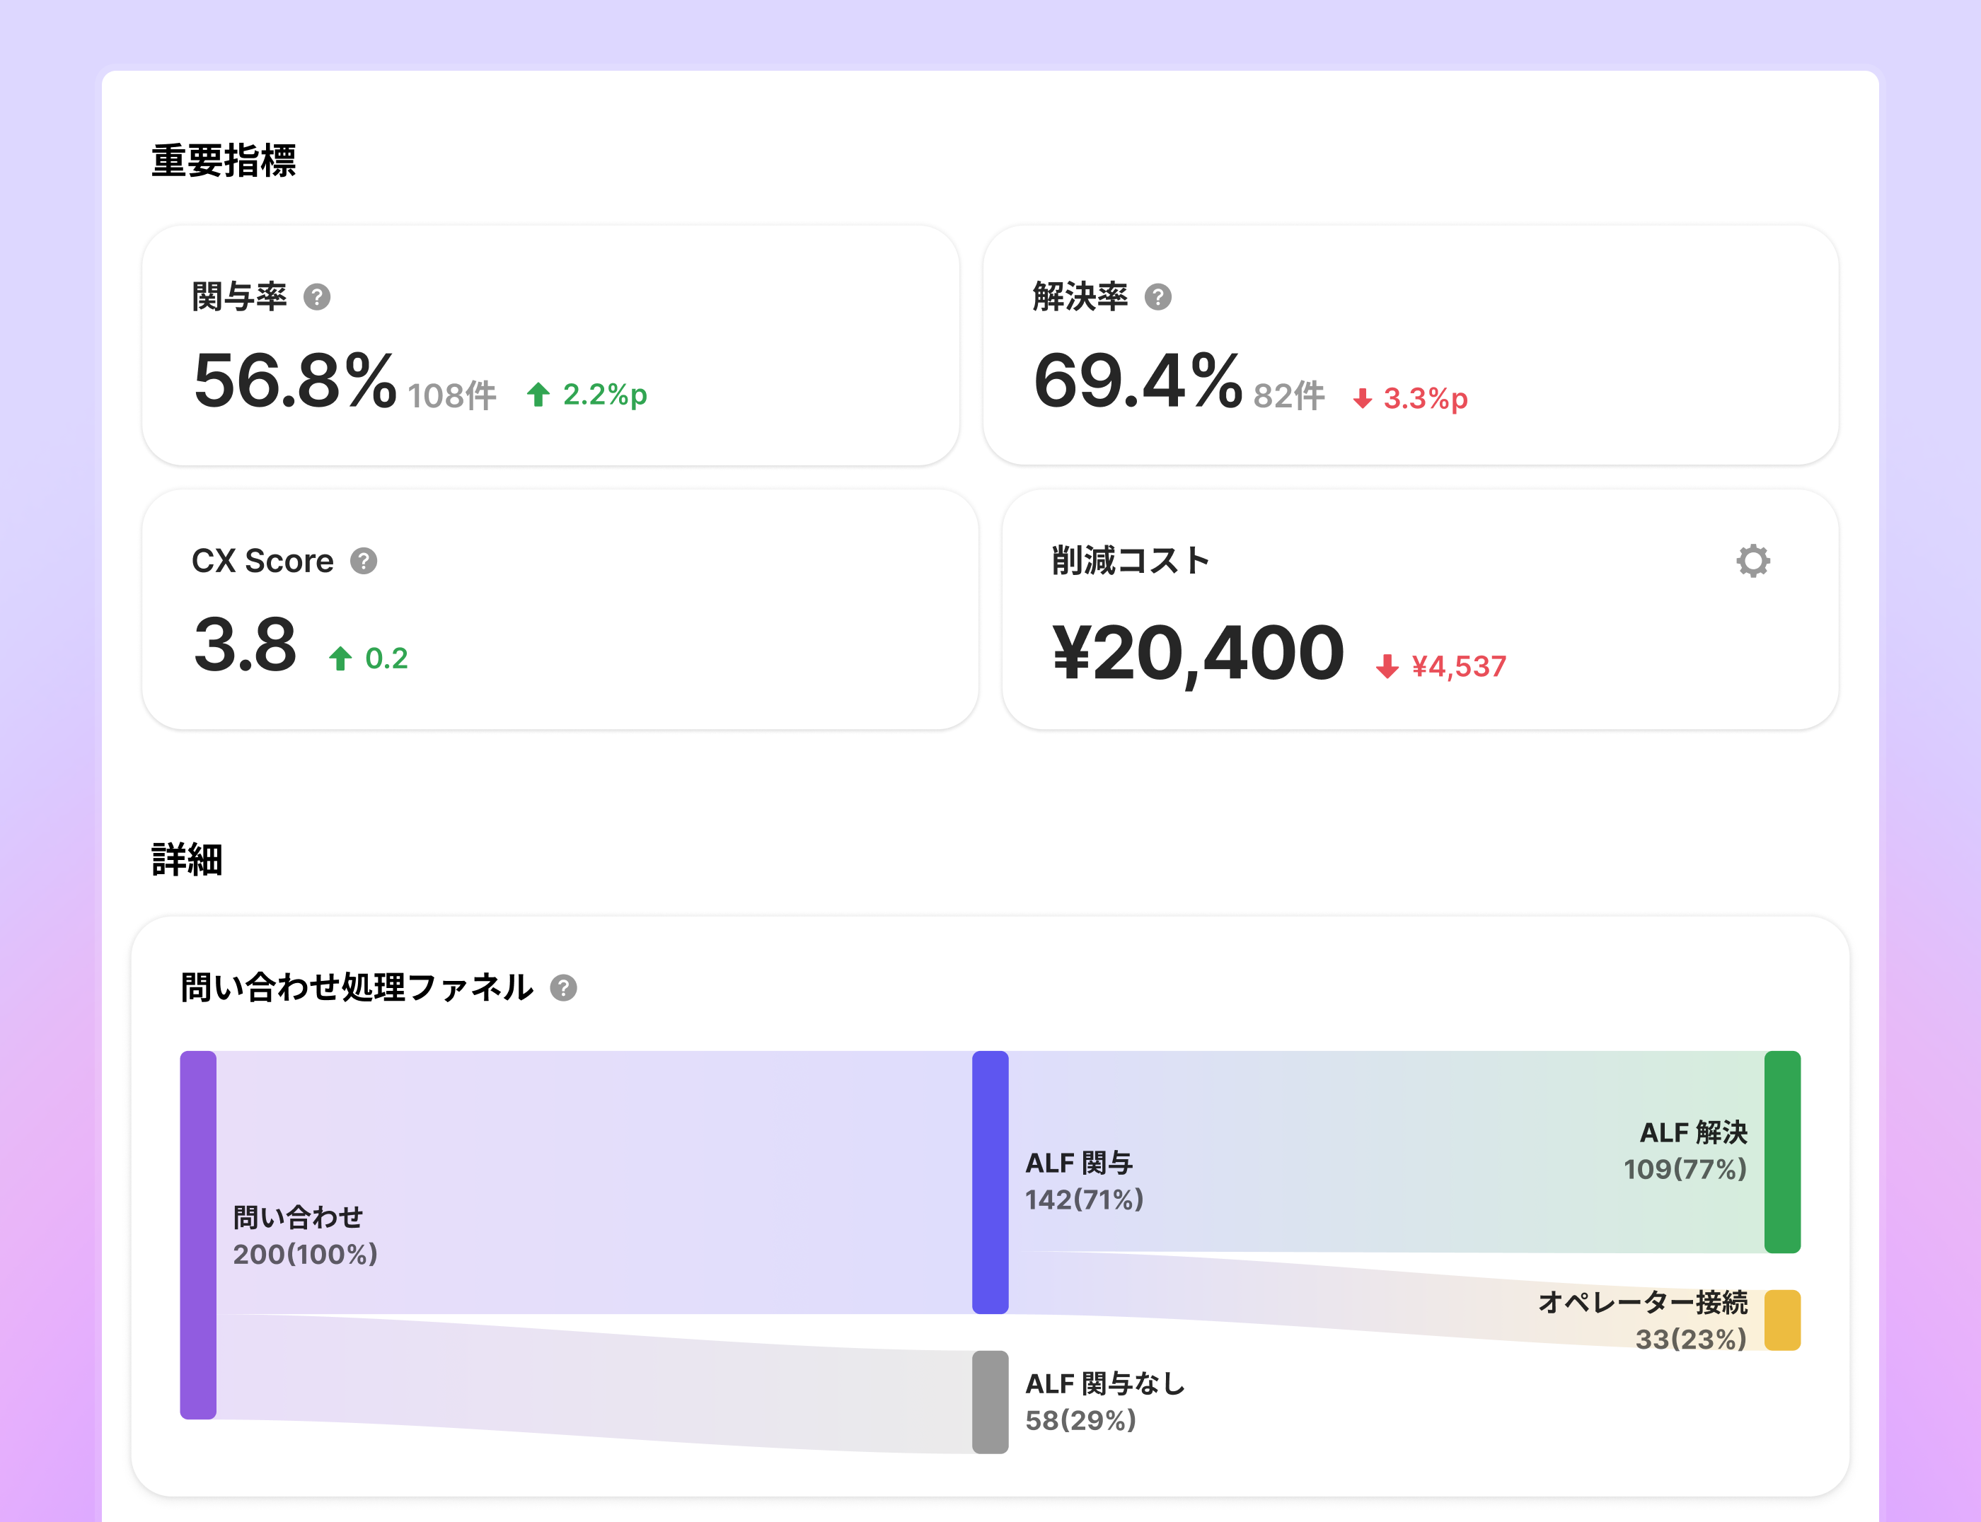Click help icon next to 解決率
This screenshot has width=1981, height=1522.
click(x=1157, y=297)
